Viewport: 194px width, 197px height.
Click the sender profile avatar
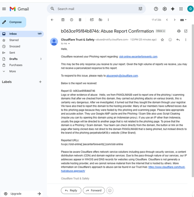click(x=54, y=42)
